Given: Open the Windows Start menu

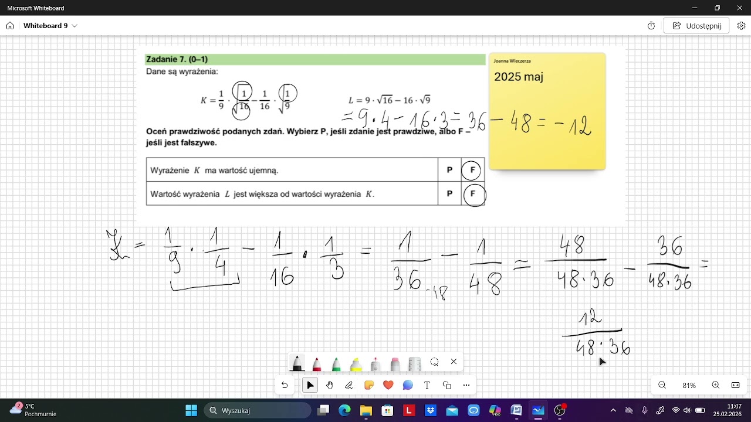Looking at the screenshot, I should (x=191, y=410).
